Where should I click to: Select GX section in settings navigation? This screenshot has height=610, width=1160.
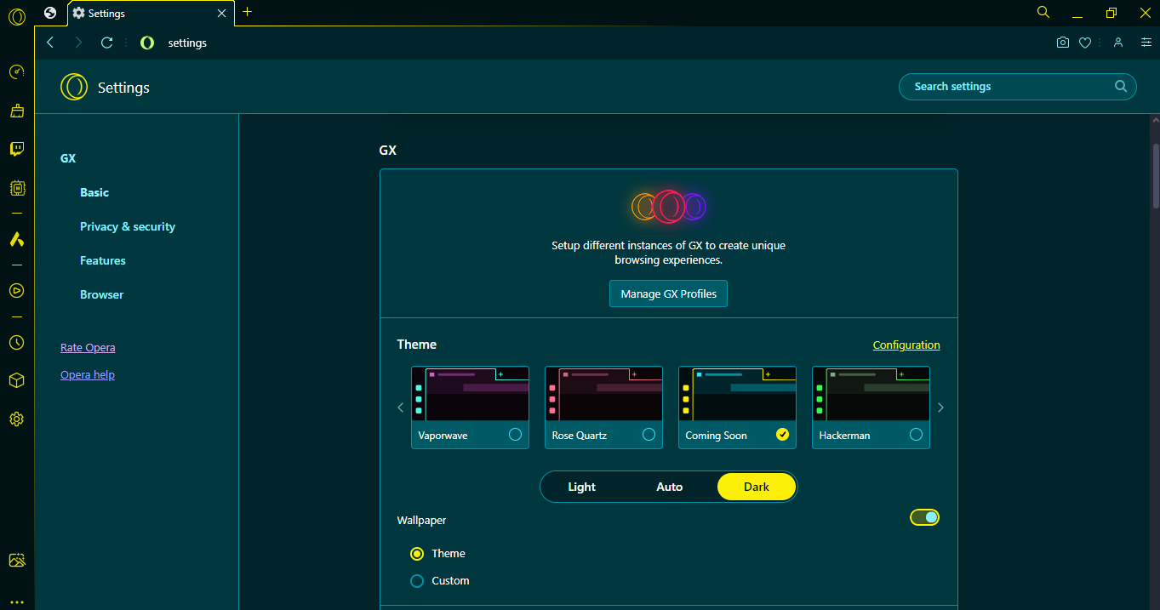pos(68,158)
